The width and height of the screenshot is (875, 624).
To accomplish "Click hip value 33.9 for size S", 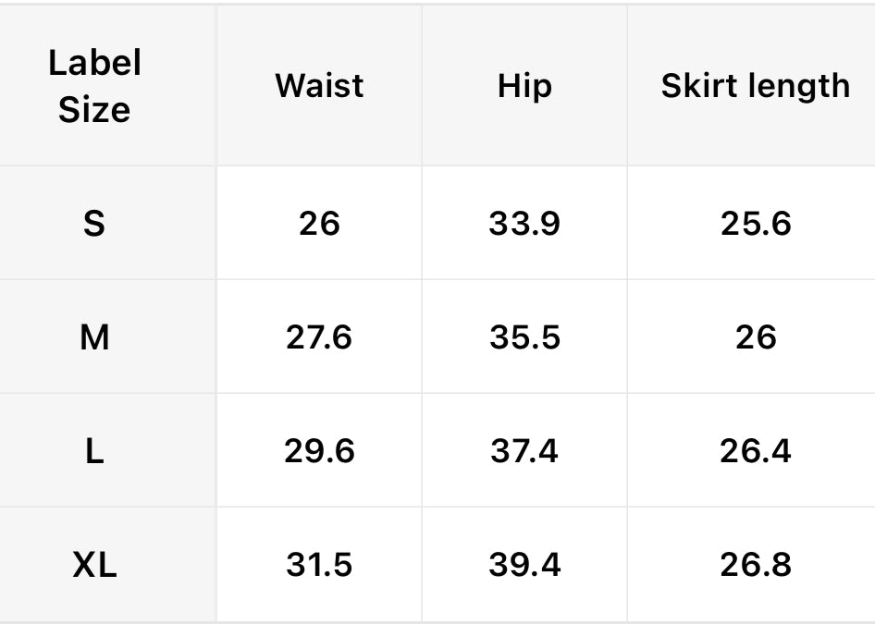I will coord(524,224).
